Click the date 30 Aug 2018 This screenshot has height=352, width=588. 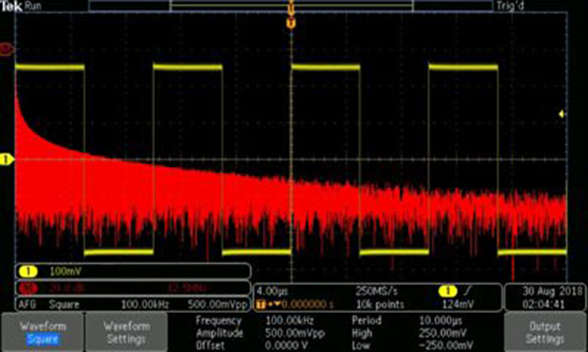552,291
